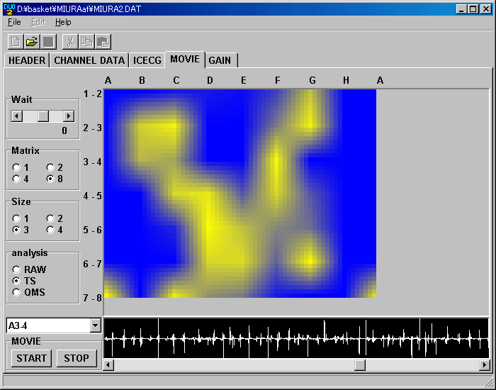Click the waveform horizontal scrollbar thumb
This screenshot has width=496, height=390.
coord(360,365)
